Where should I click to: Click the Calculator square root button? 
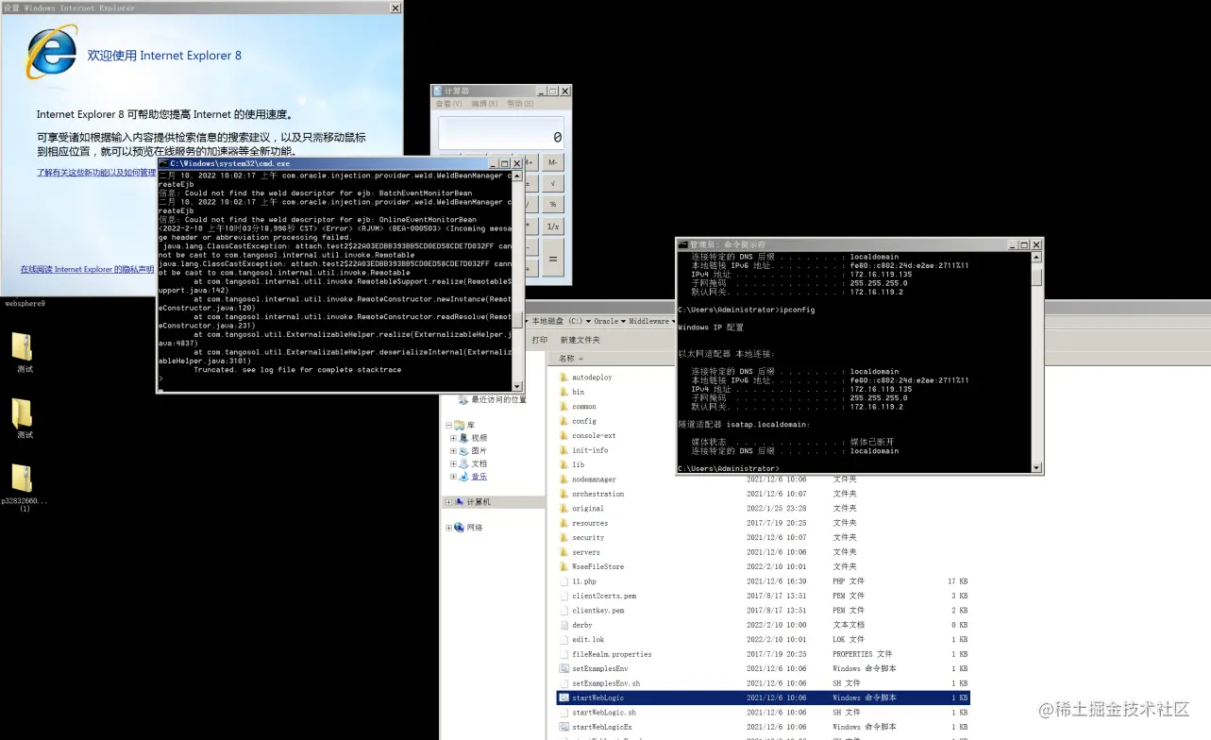(553, 183)
